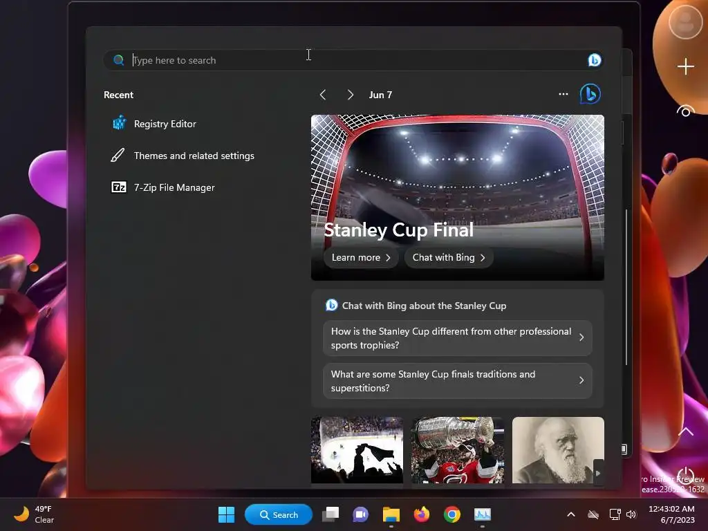The height and width of the screenshot is (531, 708).
Task: Click the taskbar Search button
Action: click(279, 514)
